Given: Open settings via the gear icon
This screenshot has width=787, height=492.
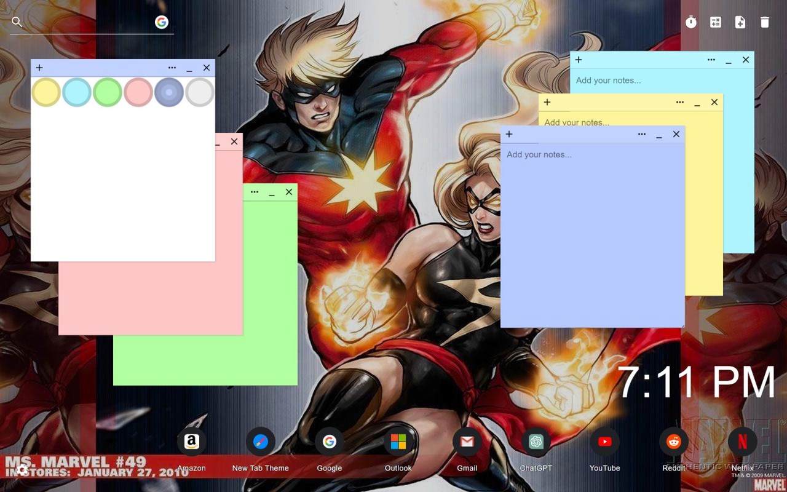Looking at the screenshot, I should (x=22, y=470).
